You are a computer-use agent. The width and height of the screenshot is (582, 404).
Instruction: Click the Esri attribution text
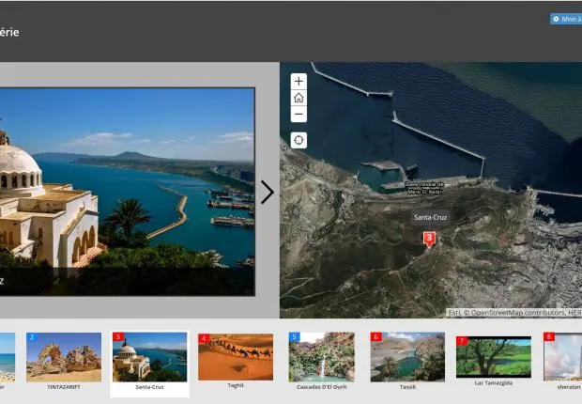click(x=453, y=313)
